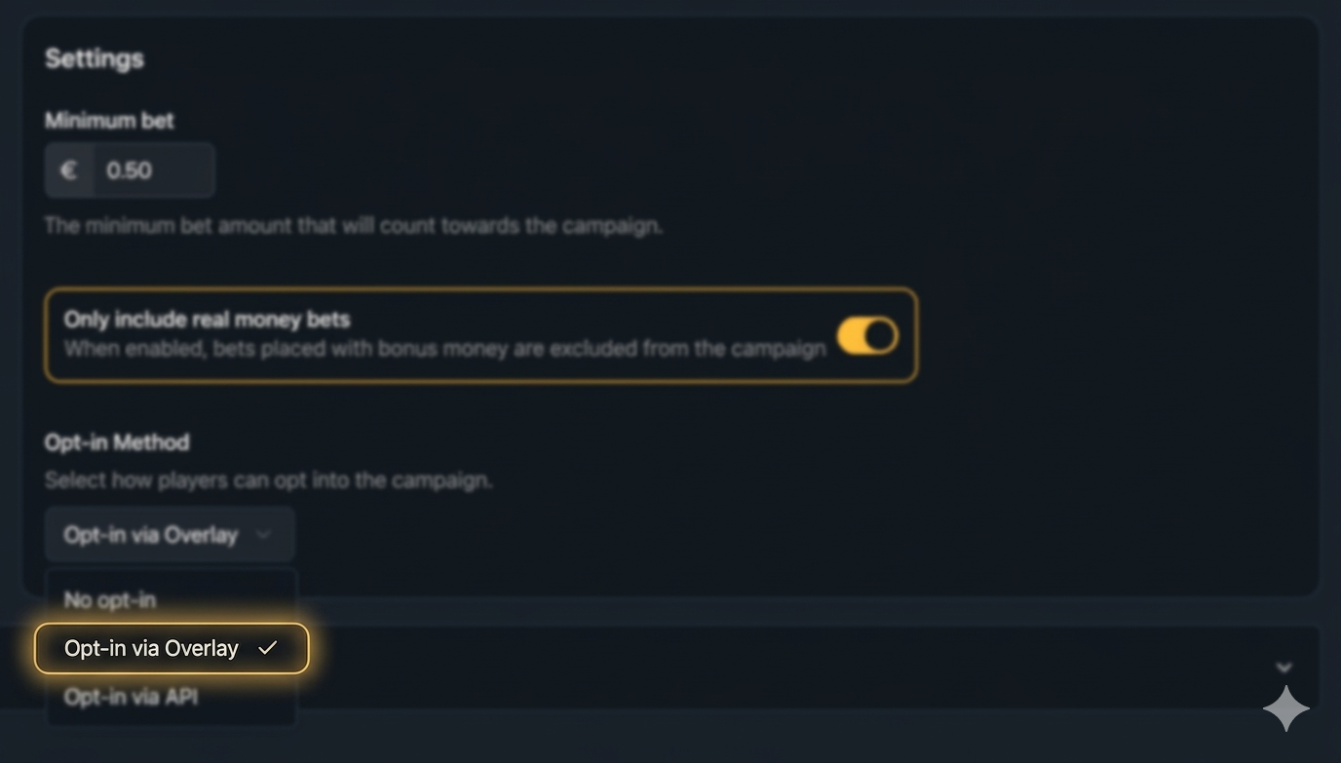The height and width of the screenshot is (763, 1341).
Task: Click the chevron arrow inside Opt-in dropdown
Action: (263, 534)
